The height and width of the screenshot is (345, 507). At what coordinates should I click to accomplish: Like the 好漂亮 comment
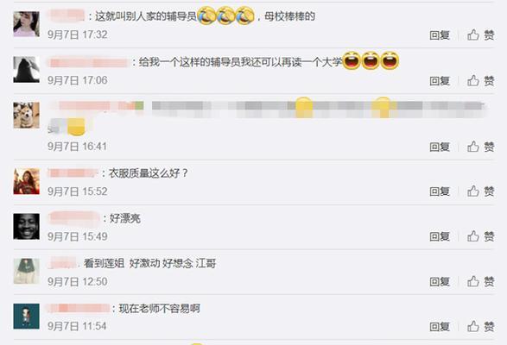tap(481, 236)
